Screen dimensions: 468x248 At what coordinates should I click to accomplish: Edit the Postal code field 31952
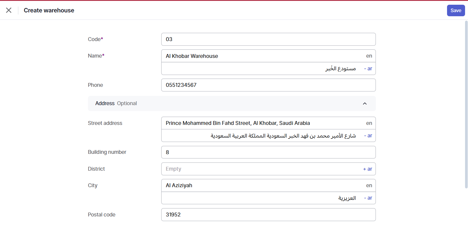tap(268, 215)
